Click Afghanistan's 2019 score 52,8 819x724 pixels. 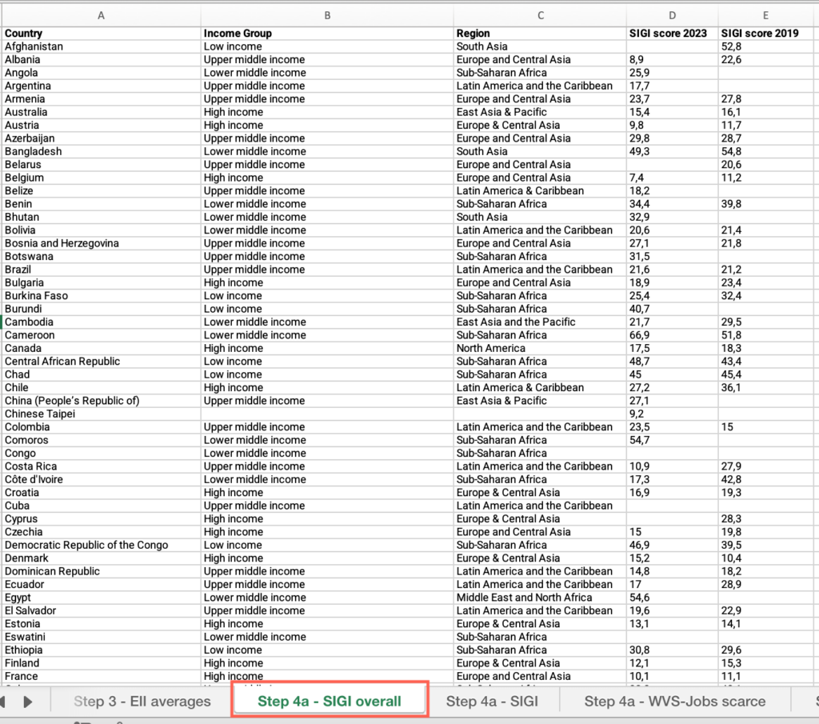click(x=765, y=46)
